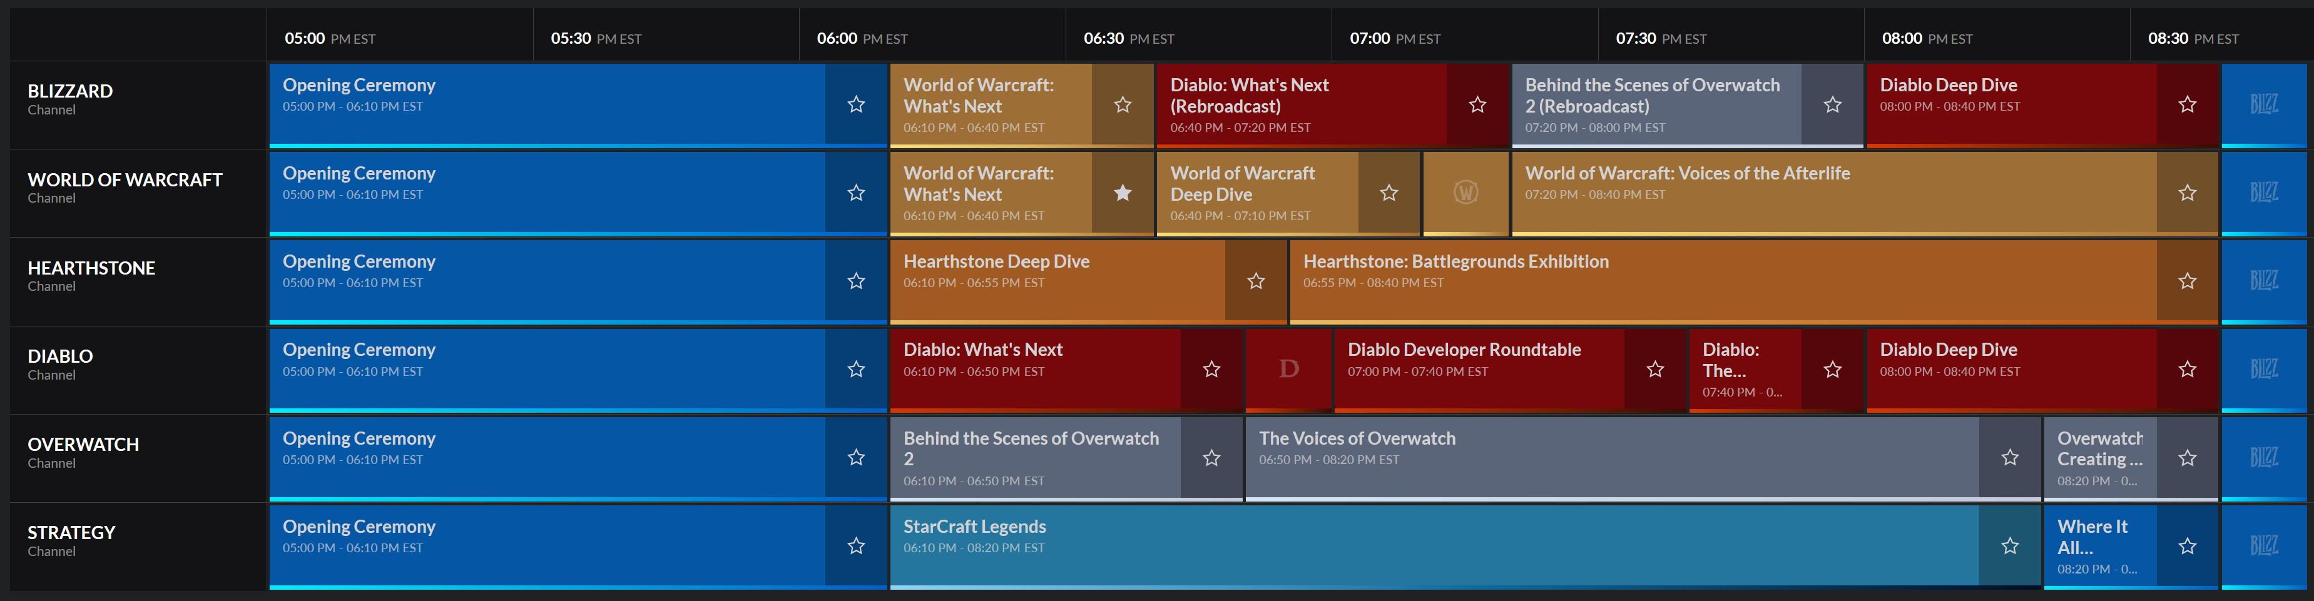The height and width of the screenshot is (601, 2314).
Task: Select the HEARTHSTONE Channel row label
Action: point(138,281)
